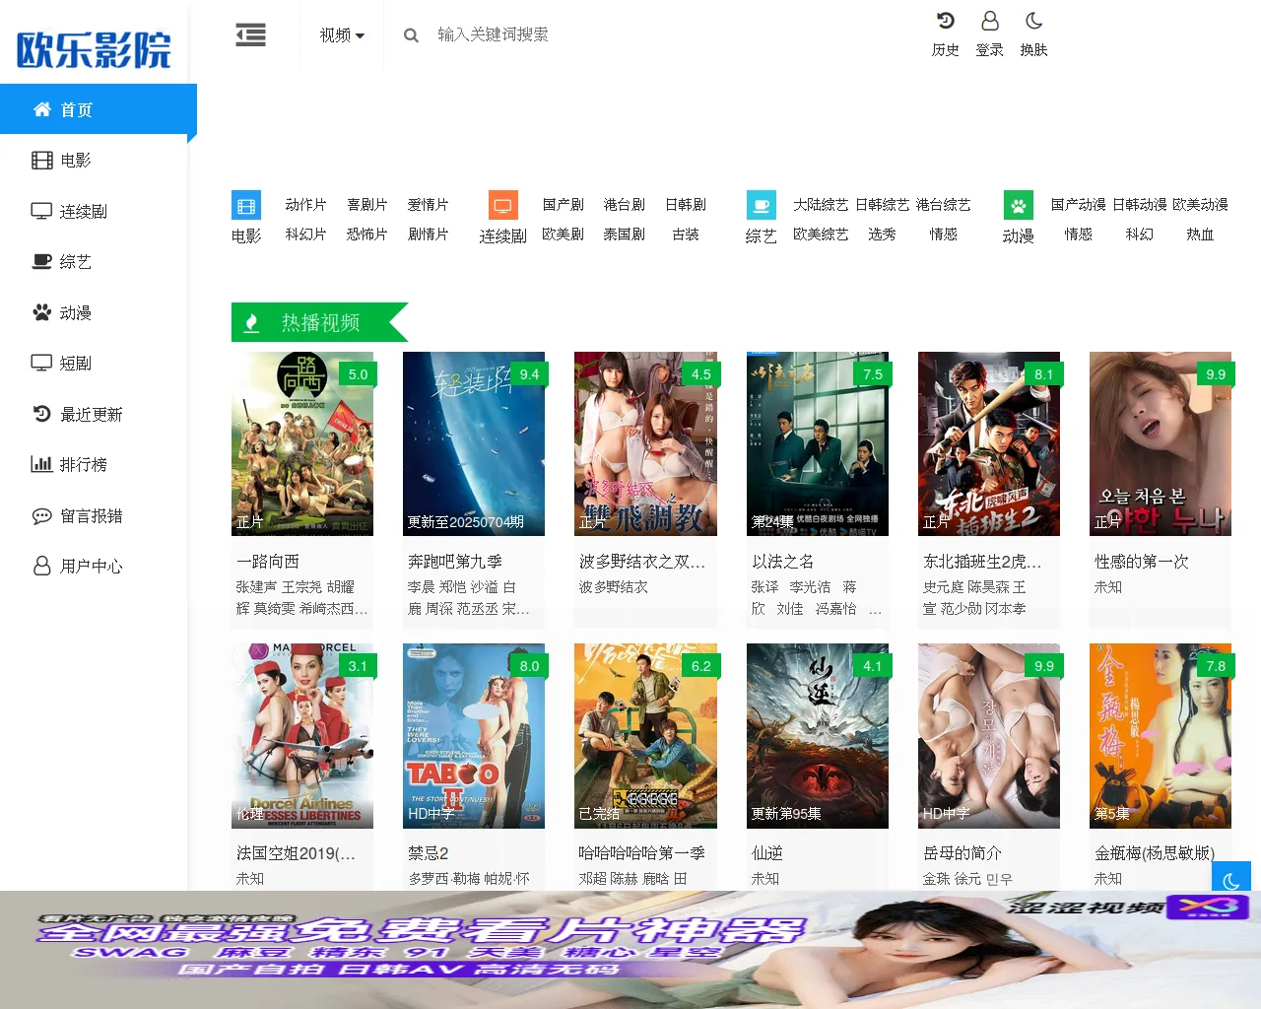The image size is (1261, 1009).
Task: Open the 泰国剧 category link
Action: click(624, 235)
